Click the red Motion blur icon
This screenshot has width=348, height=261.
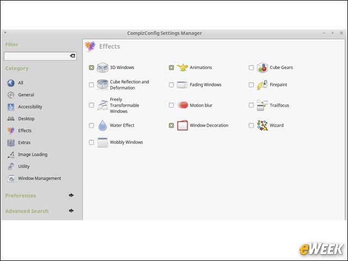point(183,105)
